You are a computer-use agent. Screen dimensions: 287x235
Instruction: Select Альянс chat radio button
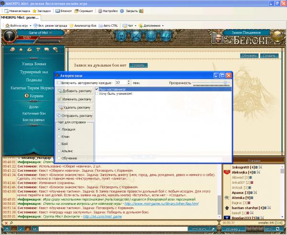click(x=59, y=151)
